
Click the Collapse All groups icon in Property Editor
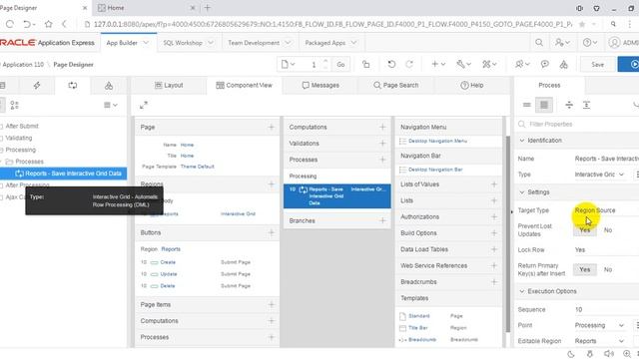569,105
